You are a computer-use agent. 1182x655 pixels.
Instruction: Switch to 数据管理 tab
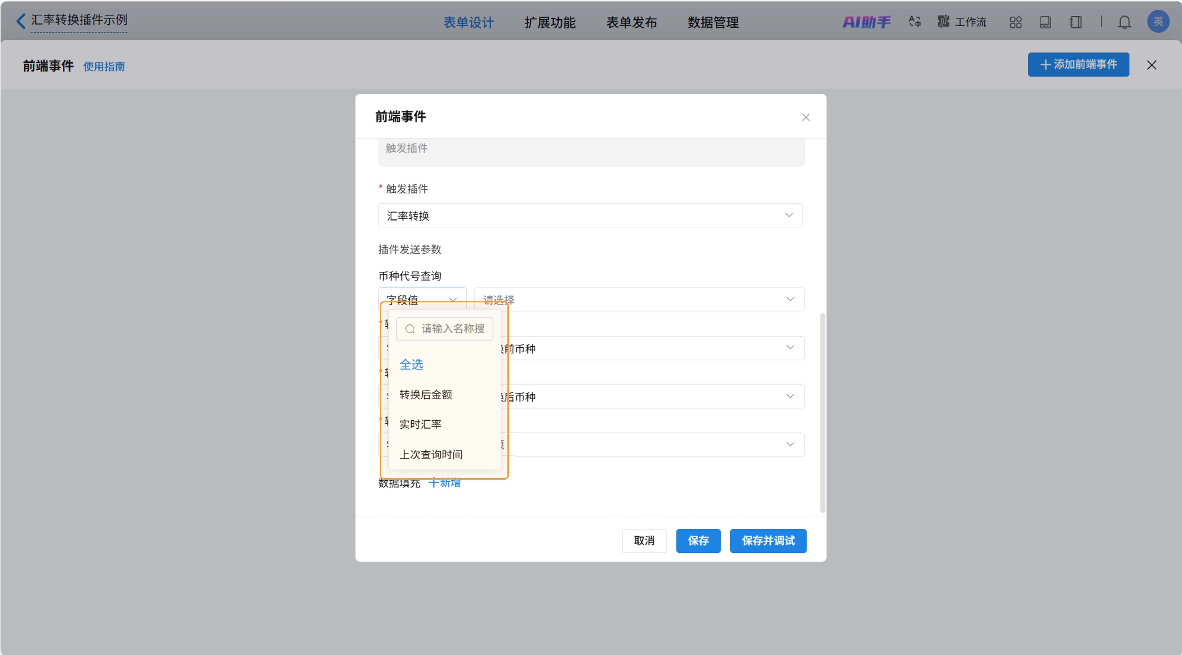click(x=713, y=23)
